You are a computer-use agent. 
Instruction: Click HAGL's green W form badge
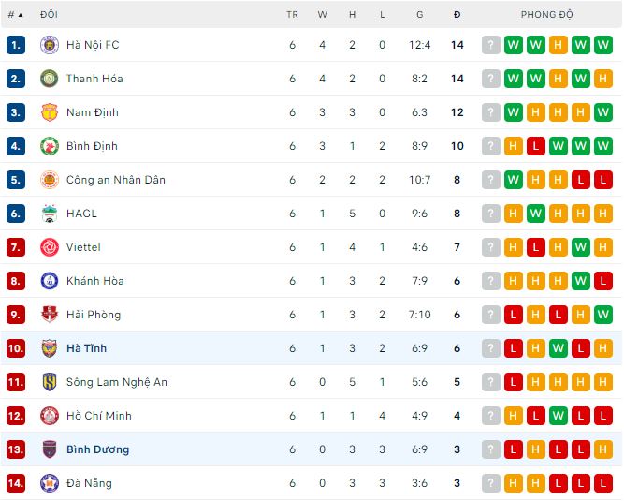[x=536, y=214]
